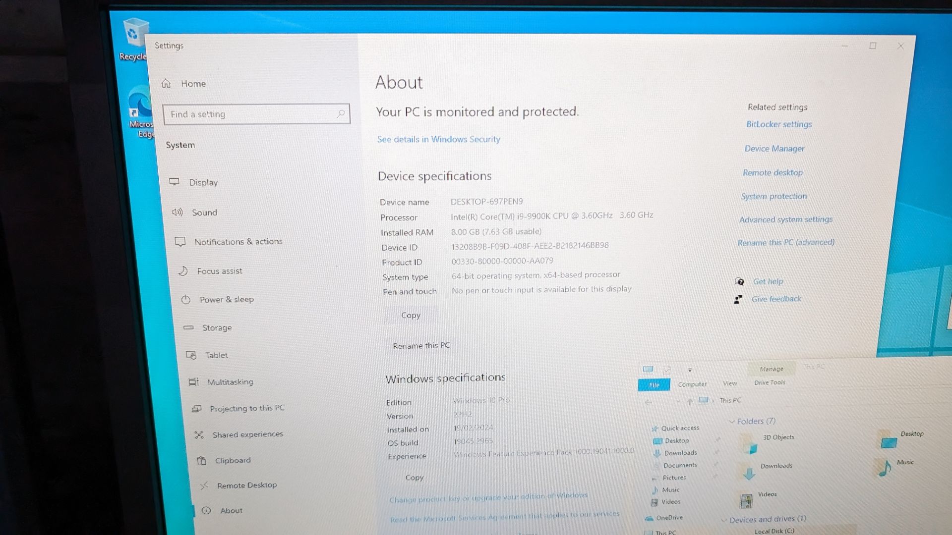952x535 pixels.
Task: Open See details in Windows Security
Action: [439, 139]
